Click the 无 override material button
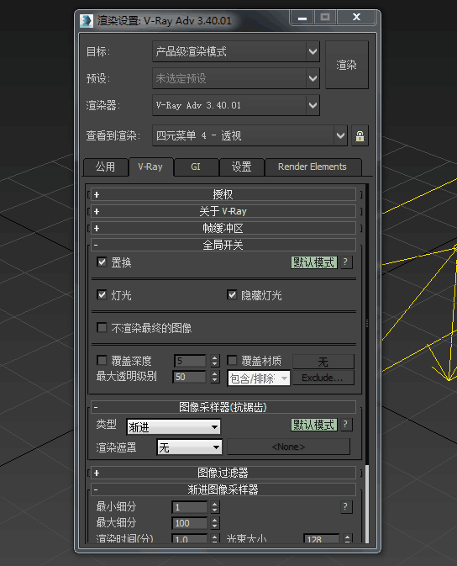 323,362
